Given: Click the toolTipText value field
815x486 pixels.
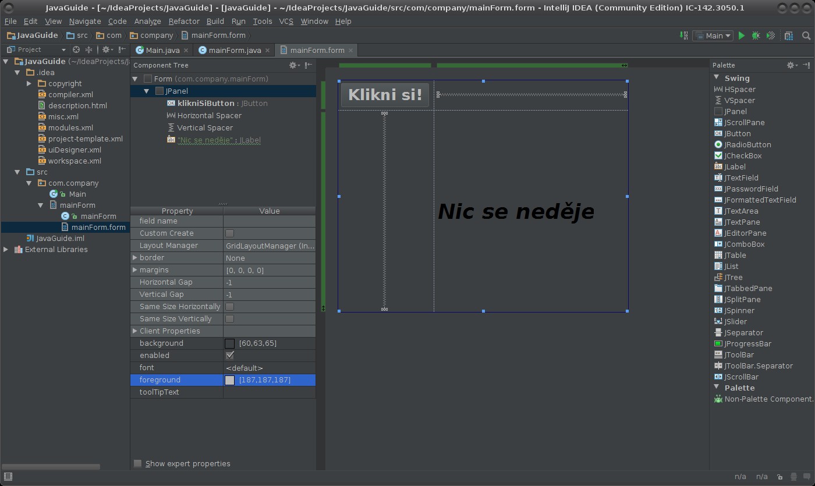Looking at the screenshot, I should 269,392.
